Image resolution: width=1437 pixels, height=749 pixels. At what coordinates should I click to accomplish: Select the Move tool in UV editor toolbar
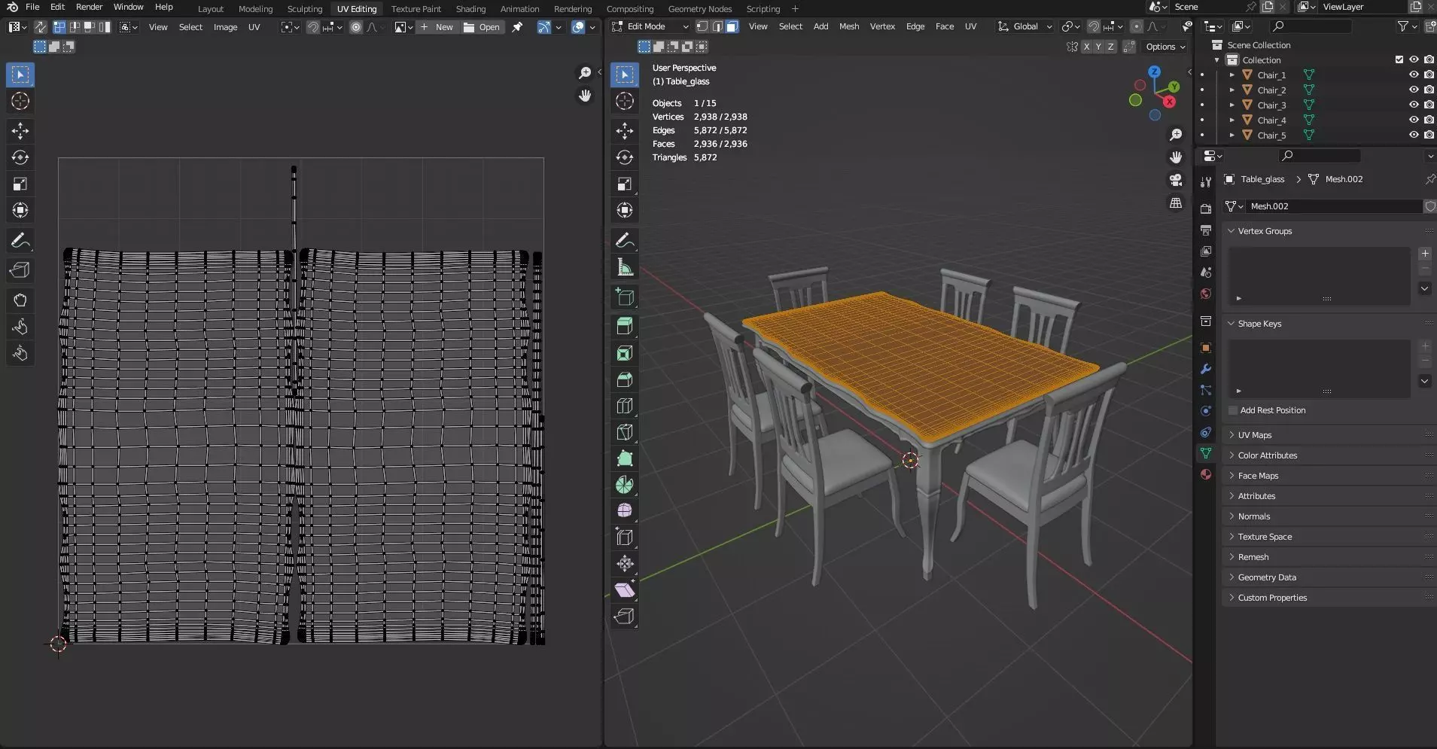click(20, 131)
